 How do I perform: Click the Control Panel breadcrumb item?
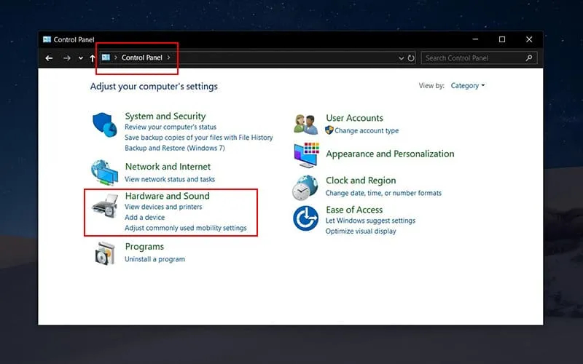point(142,58)
